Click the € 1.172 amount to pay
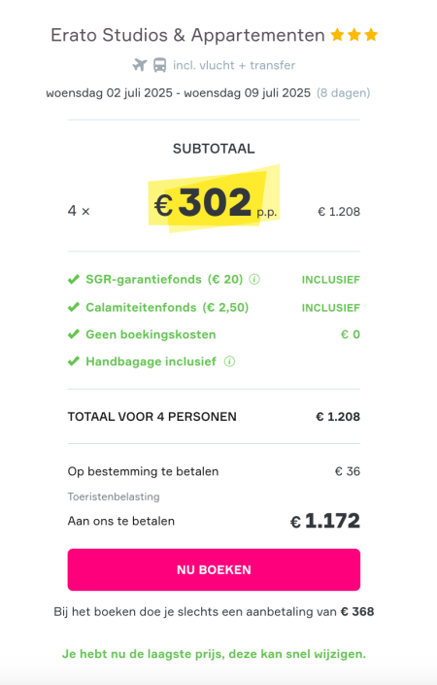Viewport: 437px width, 685px height. [x=325, y=521]
